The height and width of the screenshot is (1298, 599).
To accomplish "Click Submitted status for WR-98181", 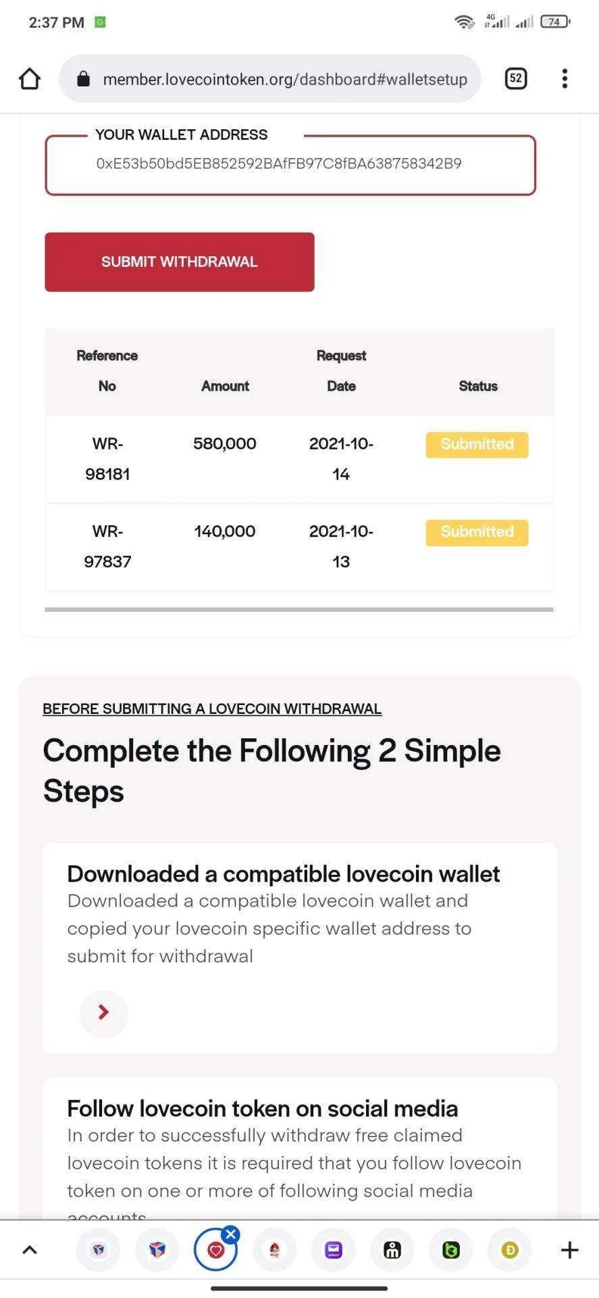I will 477,445.
